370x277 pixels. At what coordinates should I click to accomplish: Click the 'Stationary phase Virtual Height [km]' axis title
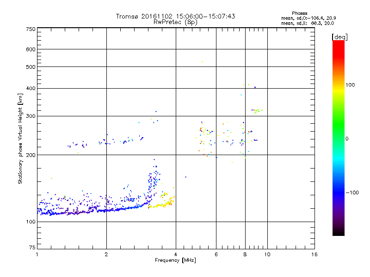click(x=20, y=138)
